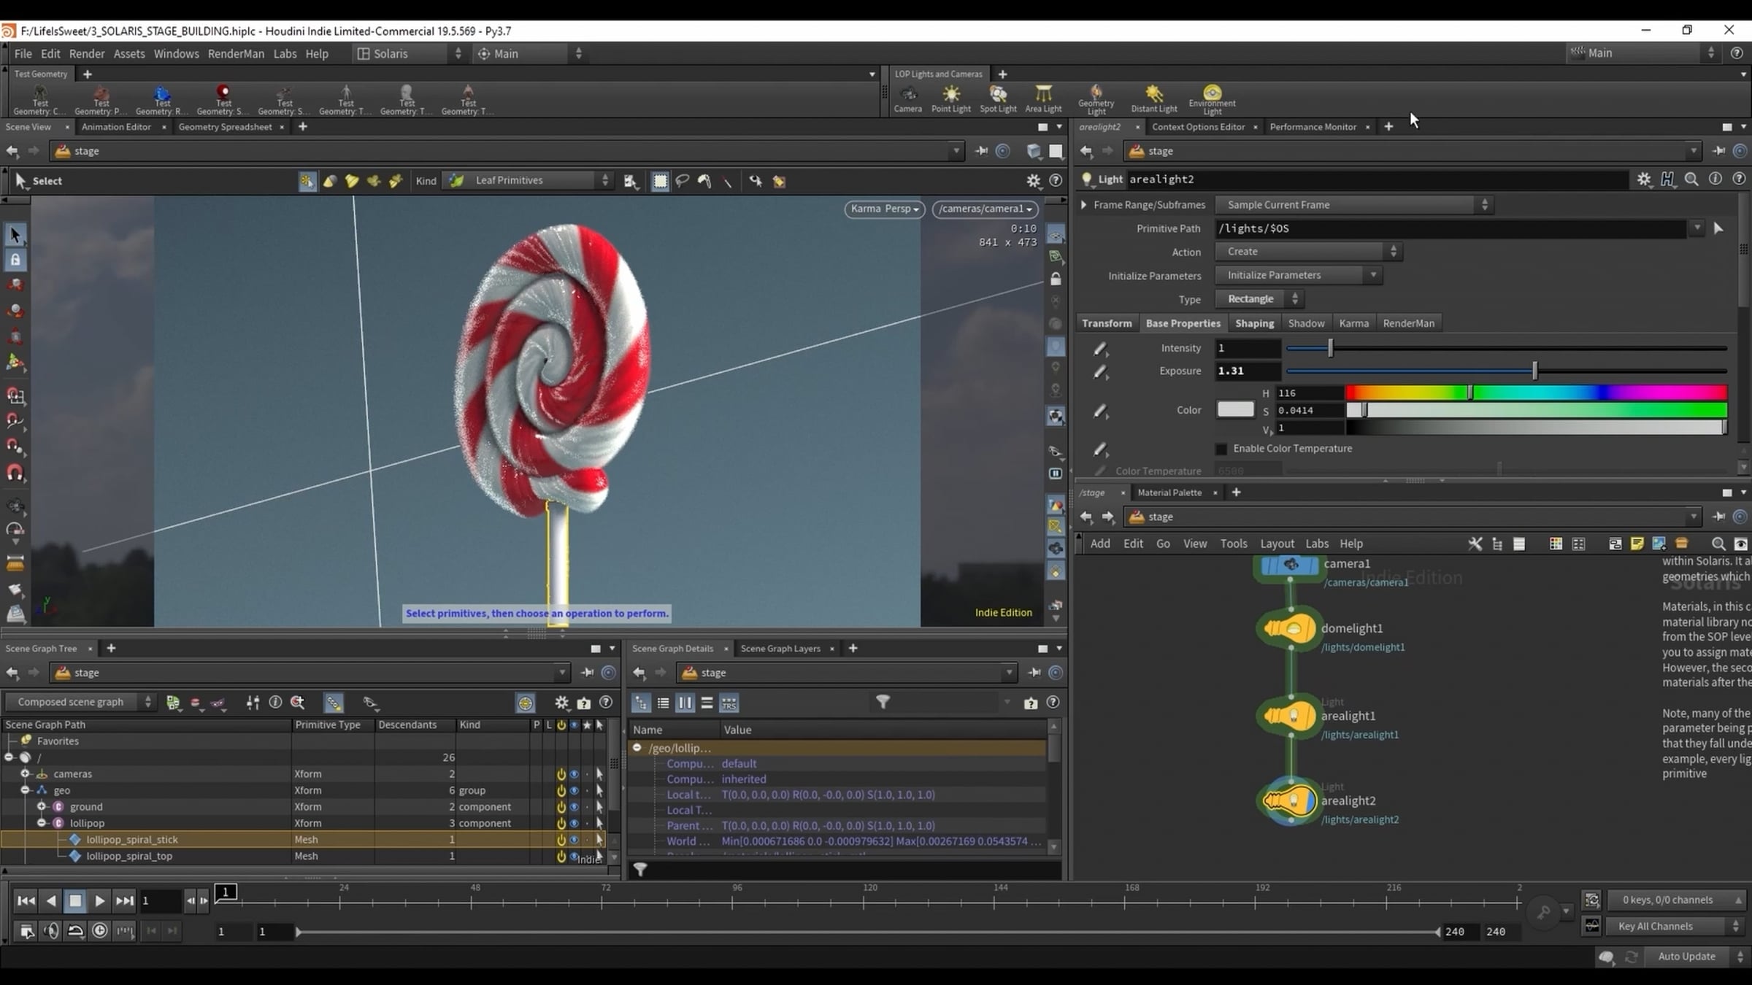This screenshot has width=1752, height=985.
Task: Stop playback in the playbar
Action: (75, 900)
